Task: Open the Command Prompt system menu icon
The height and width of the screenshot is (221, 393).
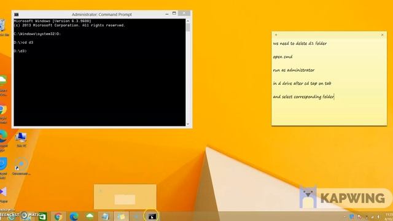Action: pos(17,15)
